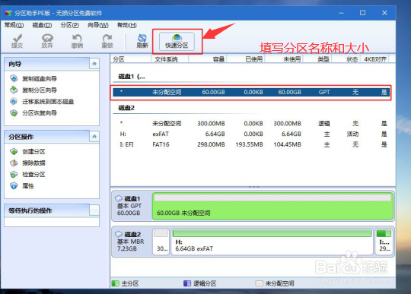Click the 擦除数据 icon
This screenshot has height=294, width=411.
[x=14, y=163]
